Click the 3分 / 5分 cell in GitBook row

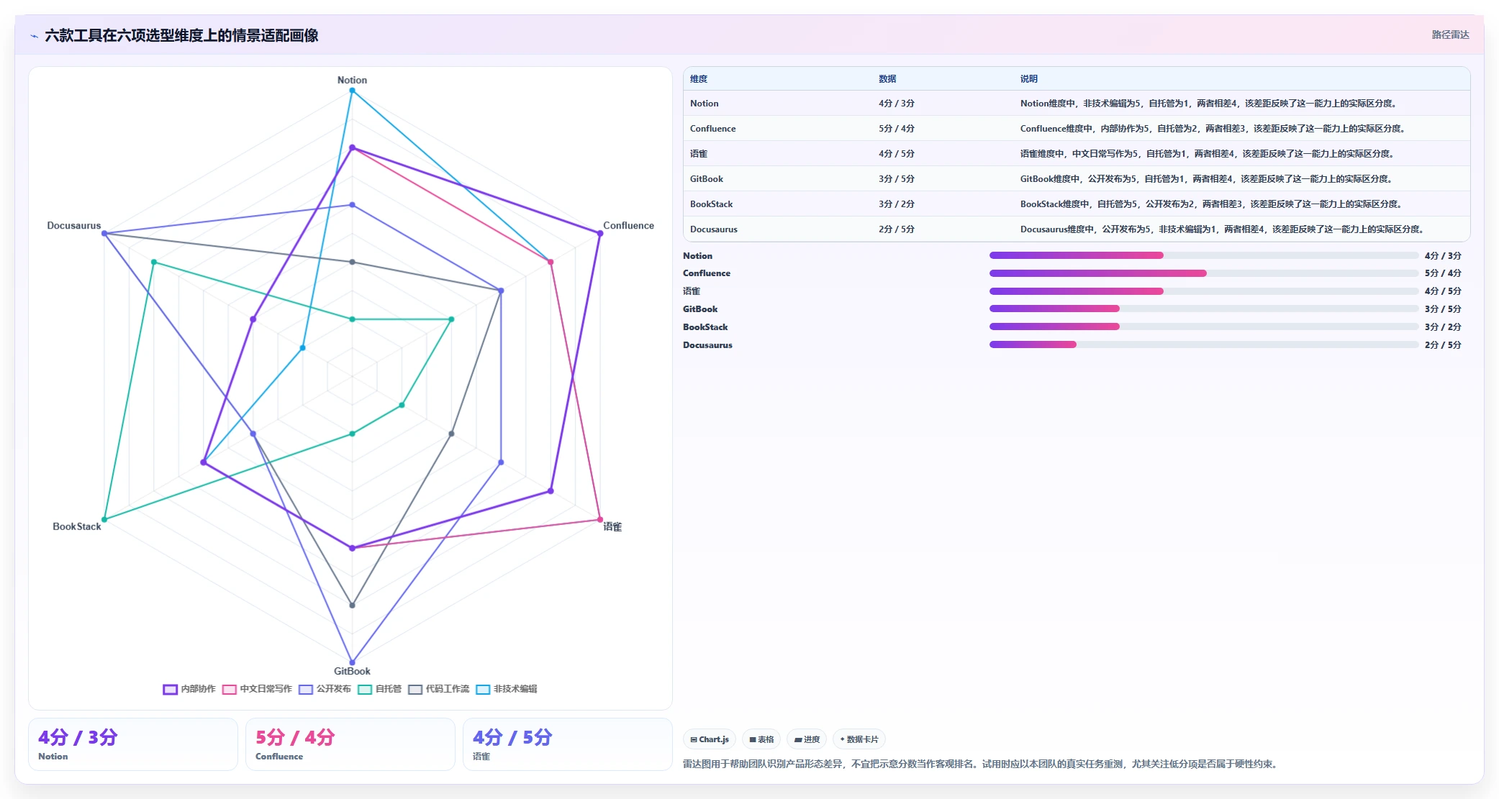pyautogui.click(x=897, y=179)
